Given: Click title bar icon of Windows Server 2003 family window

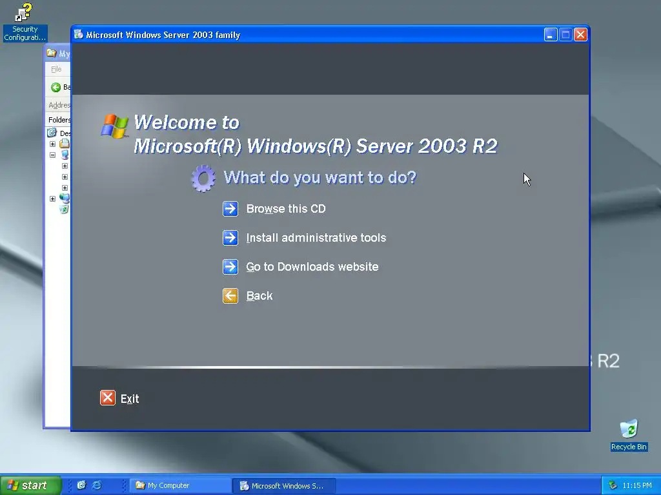Looking at the screenshot, I should (78, 35).
